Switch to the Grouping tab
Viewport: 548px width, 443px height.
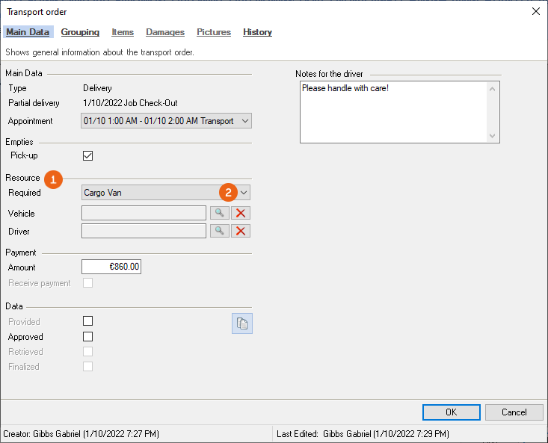80,32
